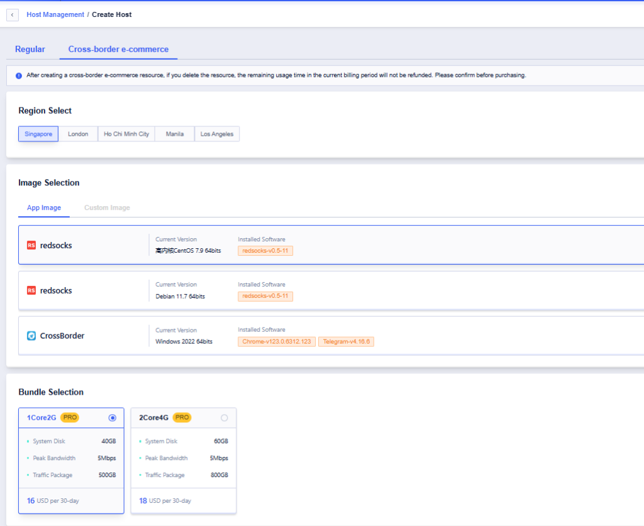This screenshot has height=526, width=644.
Task: Choose Ho Chi Minh City region
Action: pyautogui.click(x=126, y=134)
